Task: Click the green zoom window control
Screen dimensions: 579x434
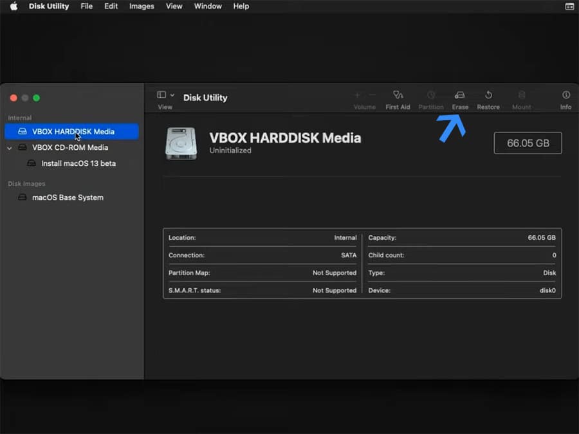Action: tap(36, 98)
